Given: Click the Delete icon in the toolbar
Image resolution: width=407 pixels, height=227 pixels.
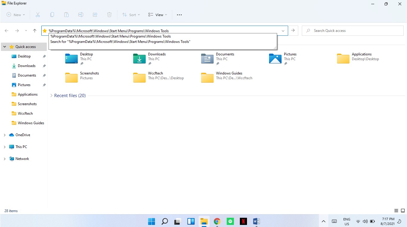Looking at the screenshot, I should coord(109,15).
